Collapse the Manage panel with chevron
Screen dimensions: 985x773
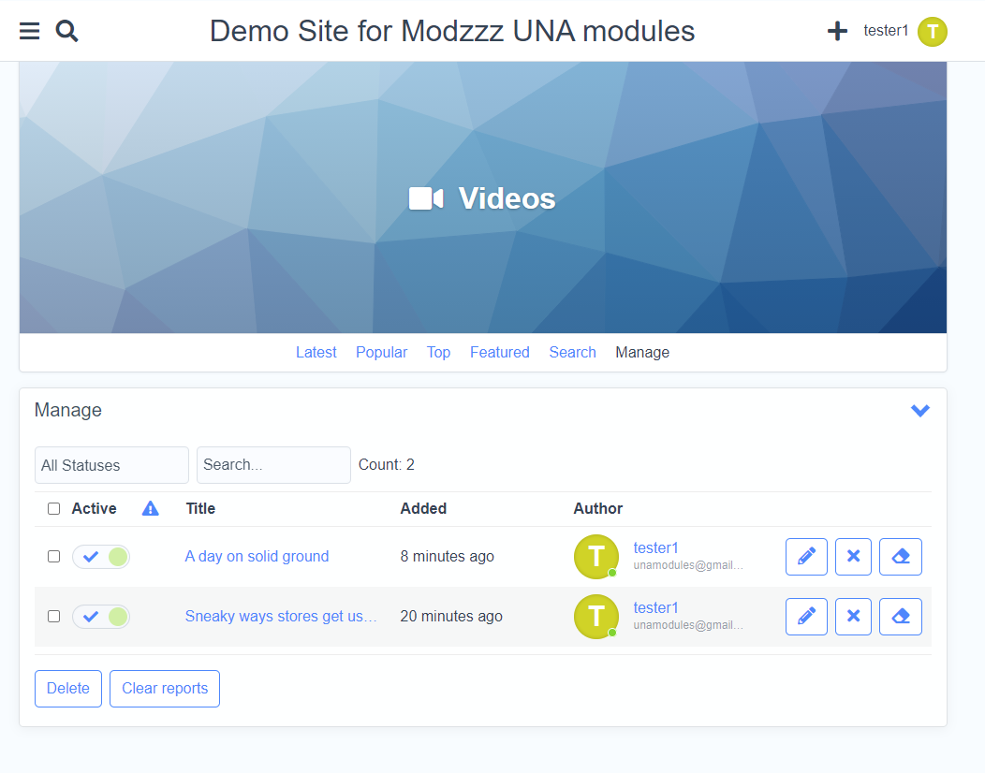(919, 411)
